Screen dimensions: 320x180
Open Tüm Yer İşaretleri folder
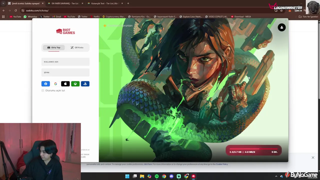pos(308,17)
